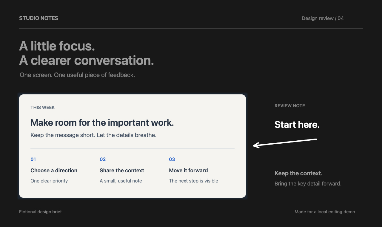Click the blue 01 step number
The width and height of the screenshot is (382, 227).
tap(33, 159)
